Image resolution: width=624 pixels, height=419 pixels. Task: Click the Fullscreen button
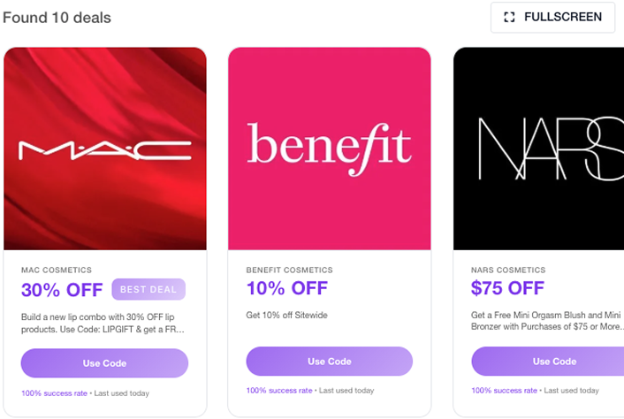coord(552,17)
